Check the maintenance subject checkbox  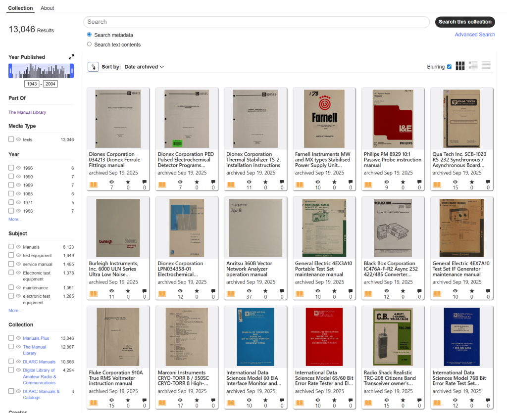click(11, 287)
